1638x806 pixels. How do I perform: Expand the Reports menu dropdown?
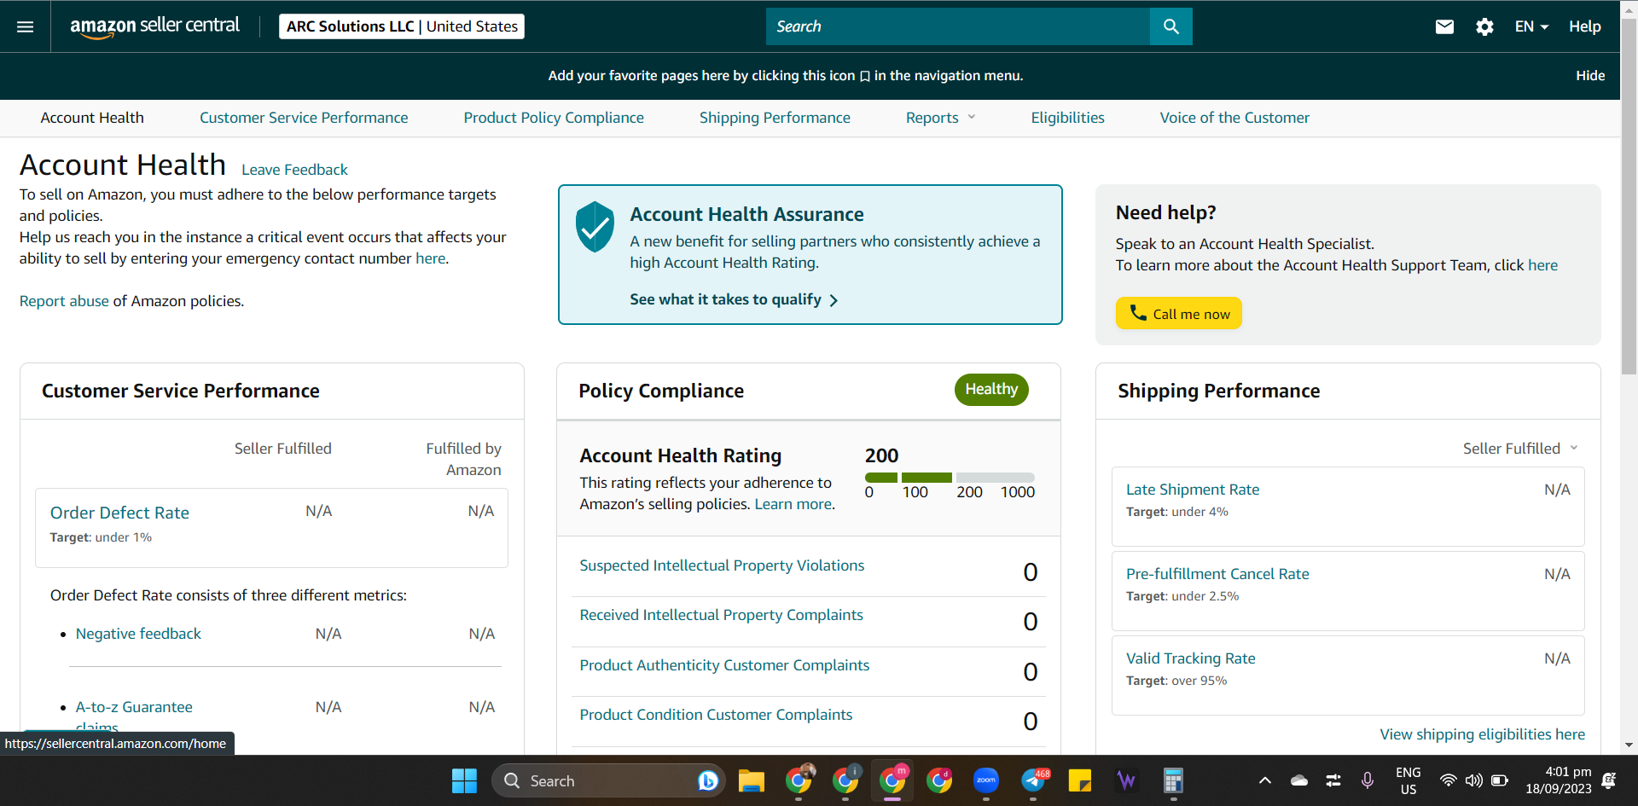(940, 118)
